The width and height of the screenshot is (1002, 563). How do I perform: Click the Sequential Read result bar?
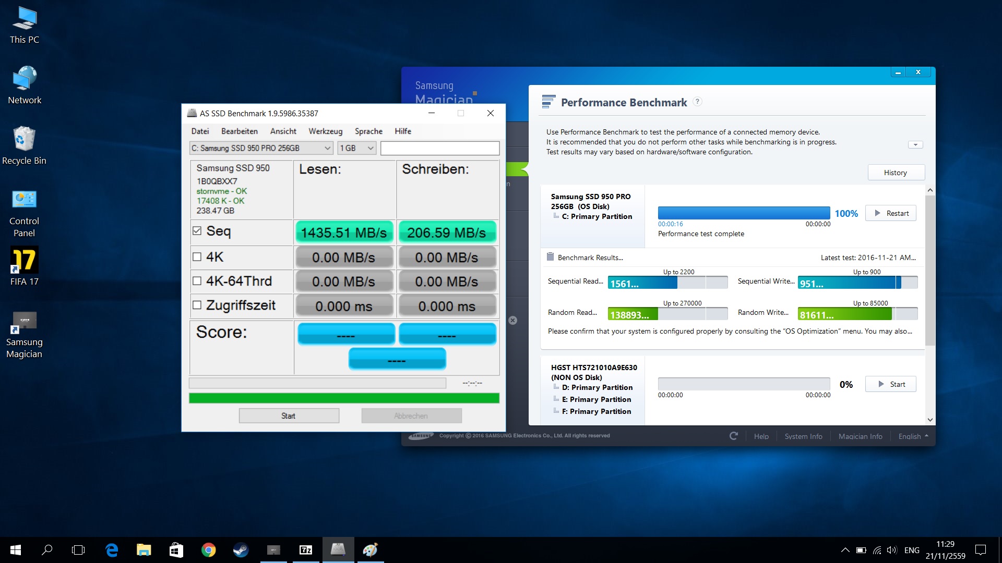[x=668, y=283]
